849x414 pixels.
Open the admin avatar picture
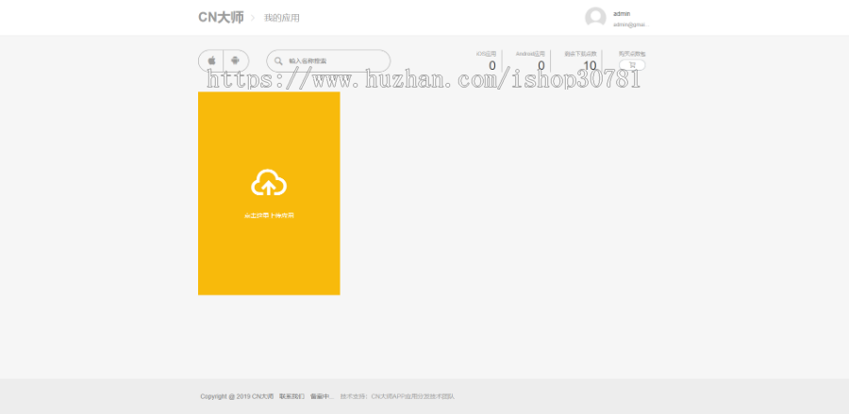pos(595,17)
